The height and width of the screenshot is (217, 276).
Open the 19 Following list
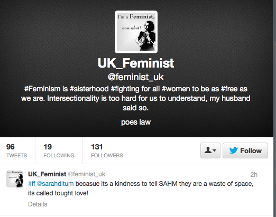coord(59,150)
